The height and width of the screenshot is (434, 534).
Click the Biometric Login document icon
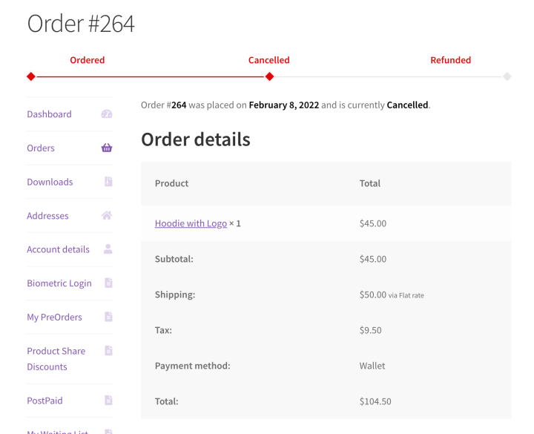pyautogui.click(x=108, y=283)
